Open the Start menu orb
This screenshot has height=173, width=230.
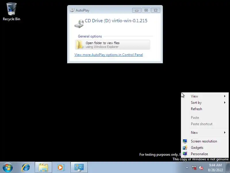(x=8, y=167)
